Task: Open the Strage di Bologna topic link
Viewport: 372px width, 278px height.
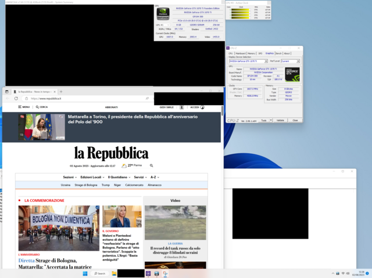Action: (86, 185)
